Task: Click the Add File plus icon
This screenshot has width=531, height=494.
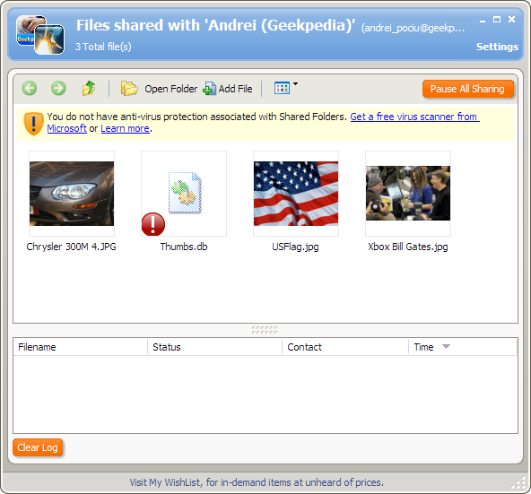Action: pyautogui.click(x=209, y=89)
